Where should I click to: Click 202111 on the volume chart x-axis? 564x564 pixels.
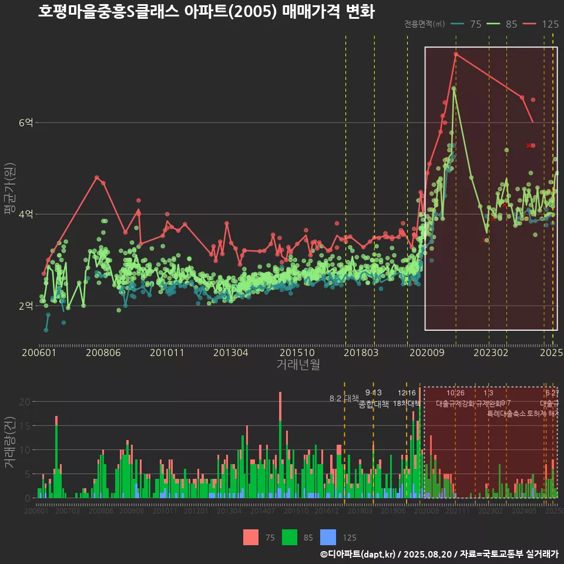458,511
